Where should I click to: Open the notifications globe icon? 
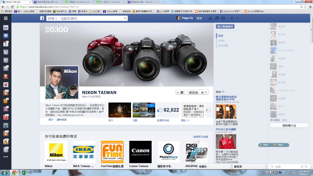tap(223, 18)
